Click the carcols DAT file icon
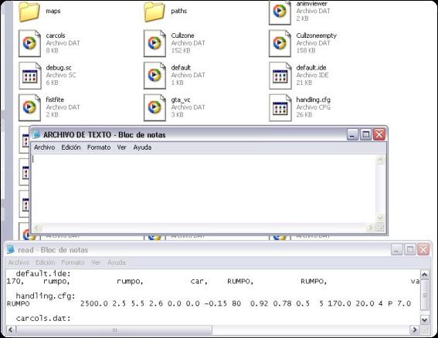 29,43
